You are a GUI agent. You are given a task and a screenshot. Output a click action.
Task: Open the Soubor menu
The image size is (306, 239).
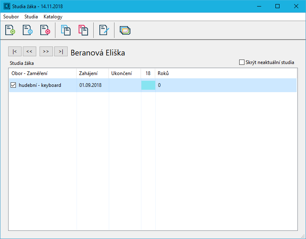pos(11,17)
